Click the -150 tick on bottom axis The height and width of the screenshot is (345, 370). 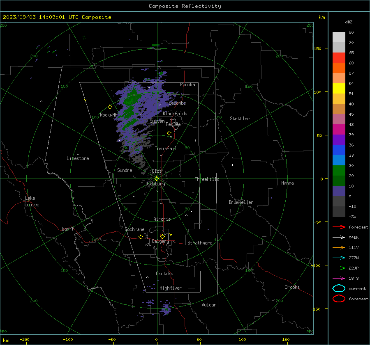pyautogui.click(x=24, y=339)
